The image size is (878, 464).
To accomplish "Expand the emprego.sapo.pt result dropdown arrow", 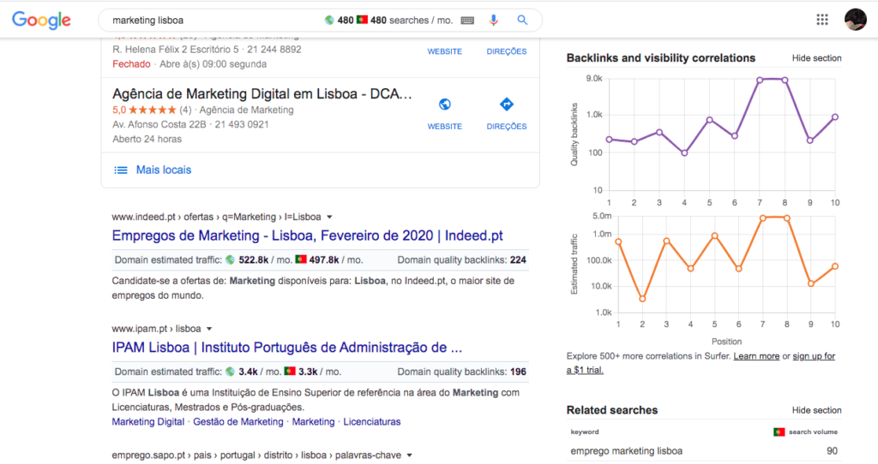I will click(410, 455).
